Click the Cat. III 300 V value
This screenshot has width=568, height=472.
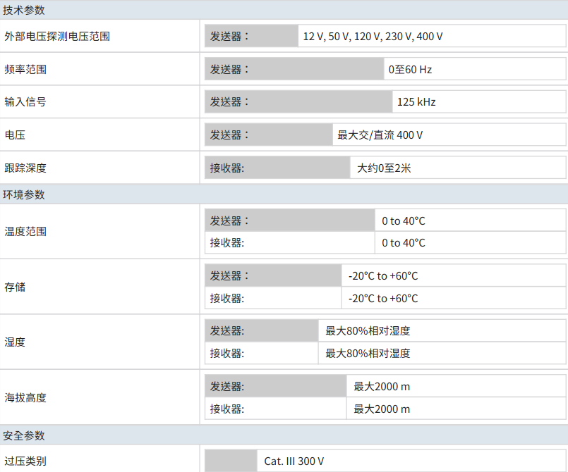(x=294, y=461)
